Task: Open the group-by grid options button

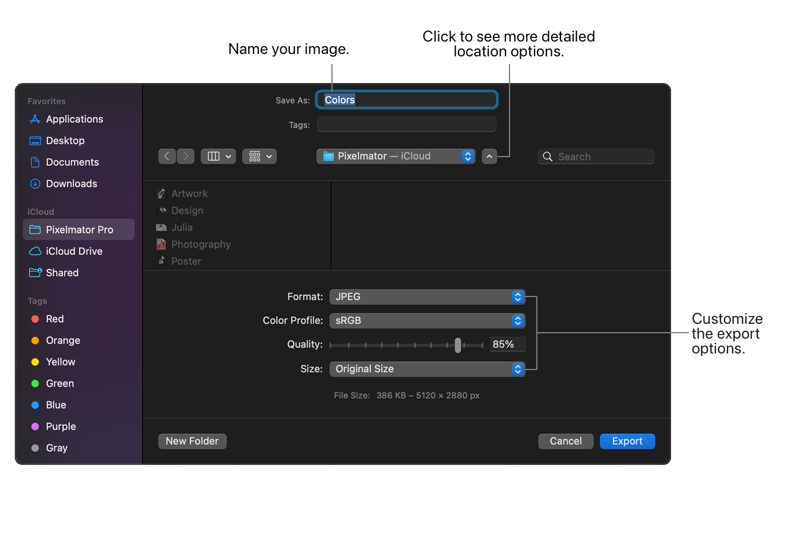Action: 260,156
